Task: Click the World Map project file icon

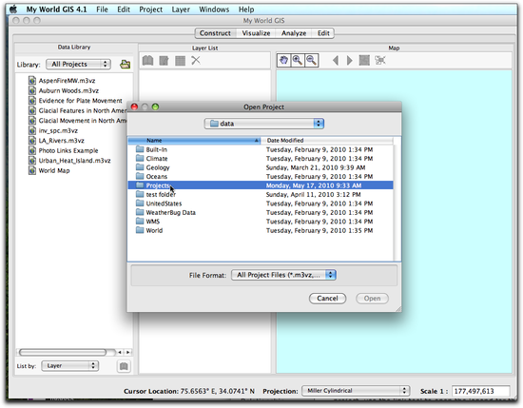Action: point(32,171)
